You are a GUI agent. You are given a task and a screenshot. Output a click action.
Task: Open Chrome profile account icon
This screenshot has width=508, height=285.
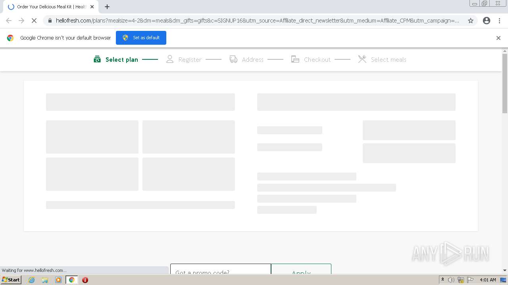pyautogui.click(x=487, y=21)
